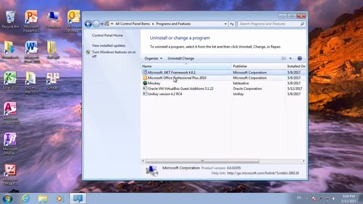
Task: Open recent pages dropdown next to Forward
Action: (x=102, y=24)
